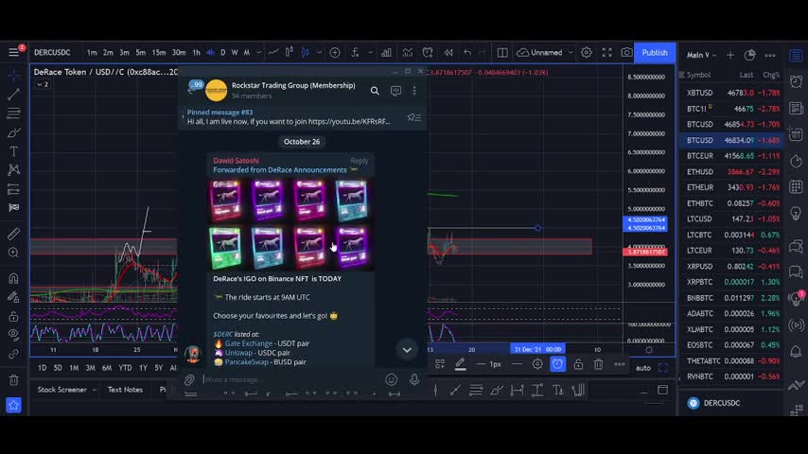Open the compare or add symbol plus button

click(335, 53)
